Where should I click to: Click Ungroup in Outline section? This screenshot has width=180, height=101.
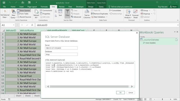pos(145,14)
